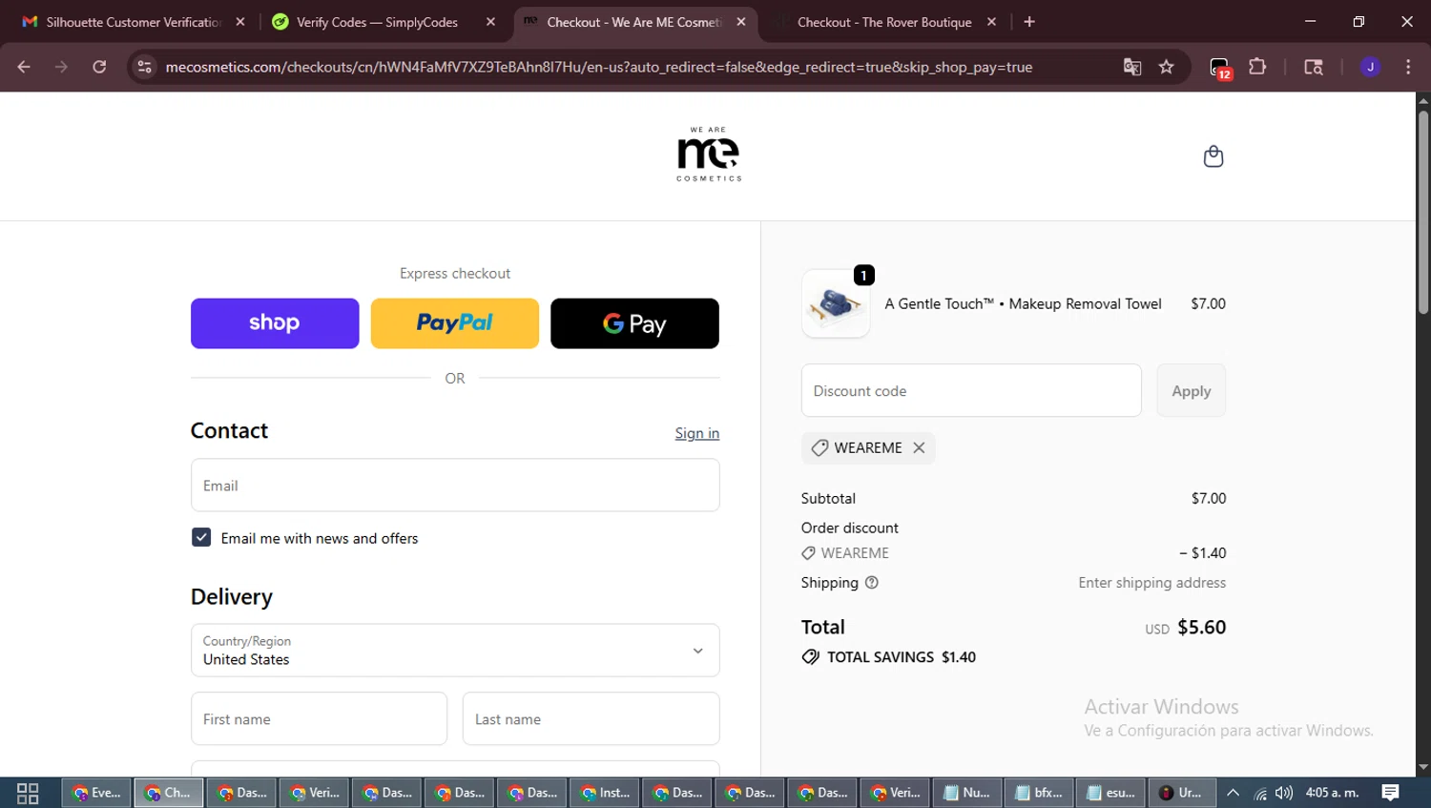Image resolution: width=1431 pixels, height=808 pixels.
Task: Focus the First name field
Action: tap(319, 719)
